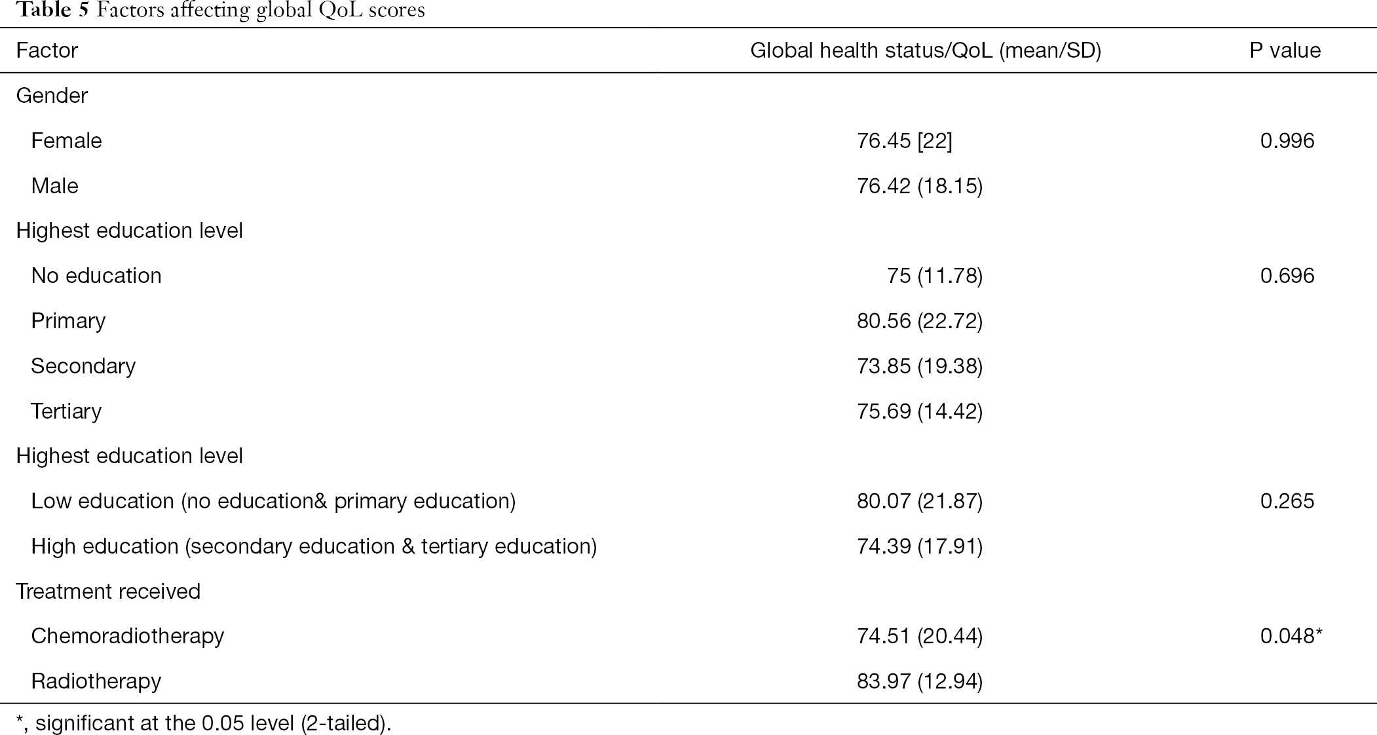The image size is (1377, 735).
Task: Select the No education row label
Action: coord(96,276)
